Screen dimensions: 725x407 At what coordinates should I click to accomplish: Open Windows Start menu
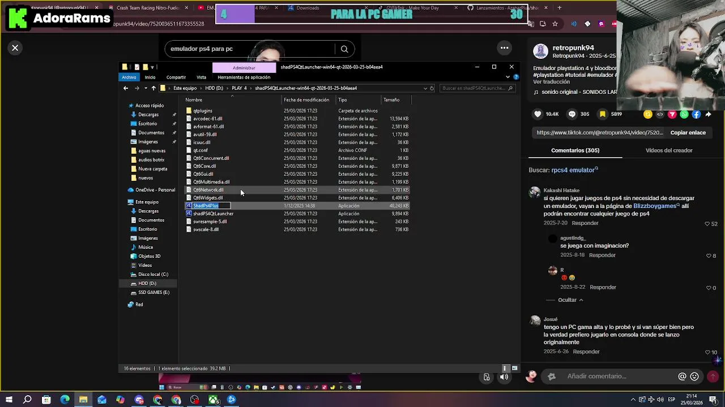pos(9,400)
